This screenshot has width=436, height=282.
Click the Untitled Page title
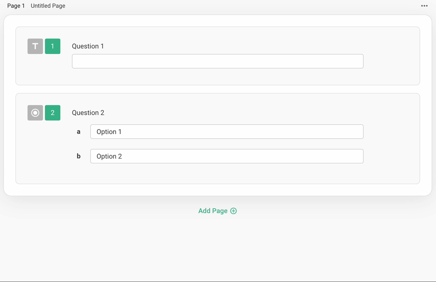coord(48,5)
